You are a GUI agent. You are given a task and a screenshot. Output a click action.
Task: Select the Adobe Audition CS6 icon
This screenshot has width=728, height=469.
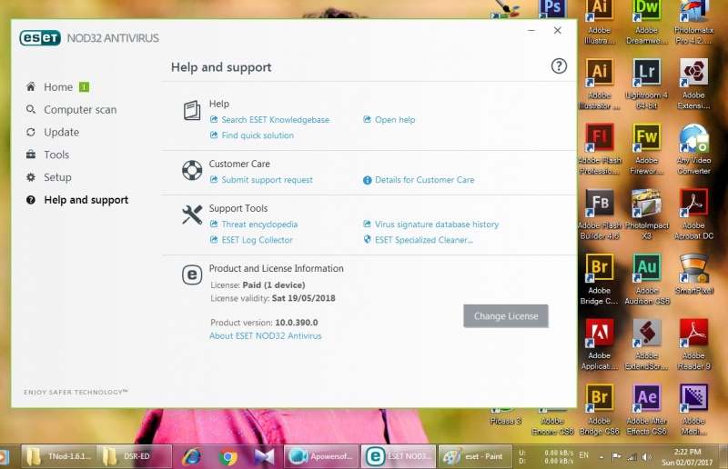647,279
